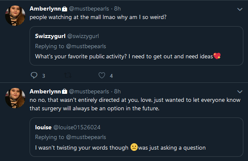Open the Amberlynn display name in first tweet

point(45,9)
